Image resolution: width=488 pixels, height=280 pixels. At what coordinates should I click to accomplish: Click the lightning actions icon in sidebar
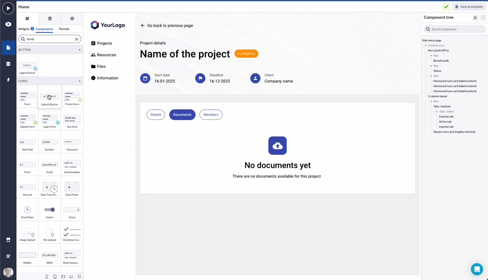(x=8, y=80)
